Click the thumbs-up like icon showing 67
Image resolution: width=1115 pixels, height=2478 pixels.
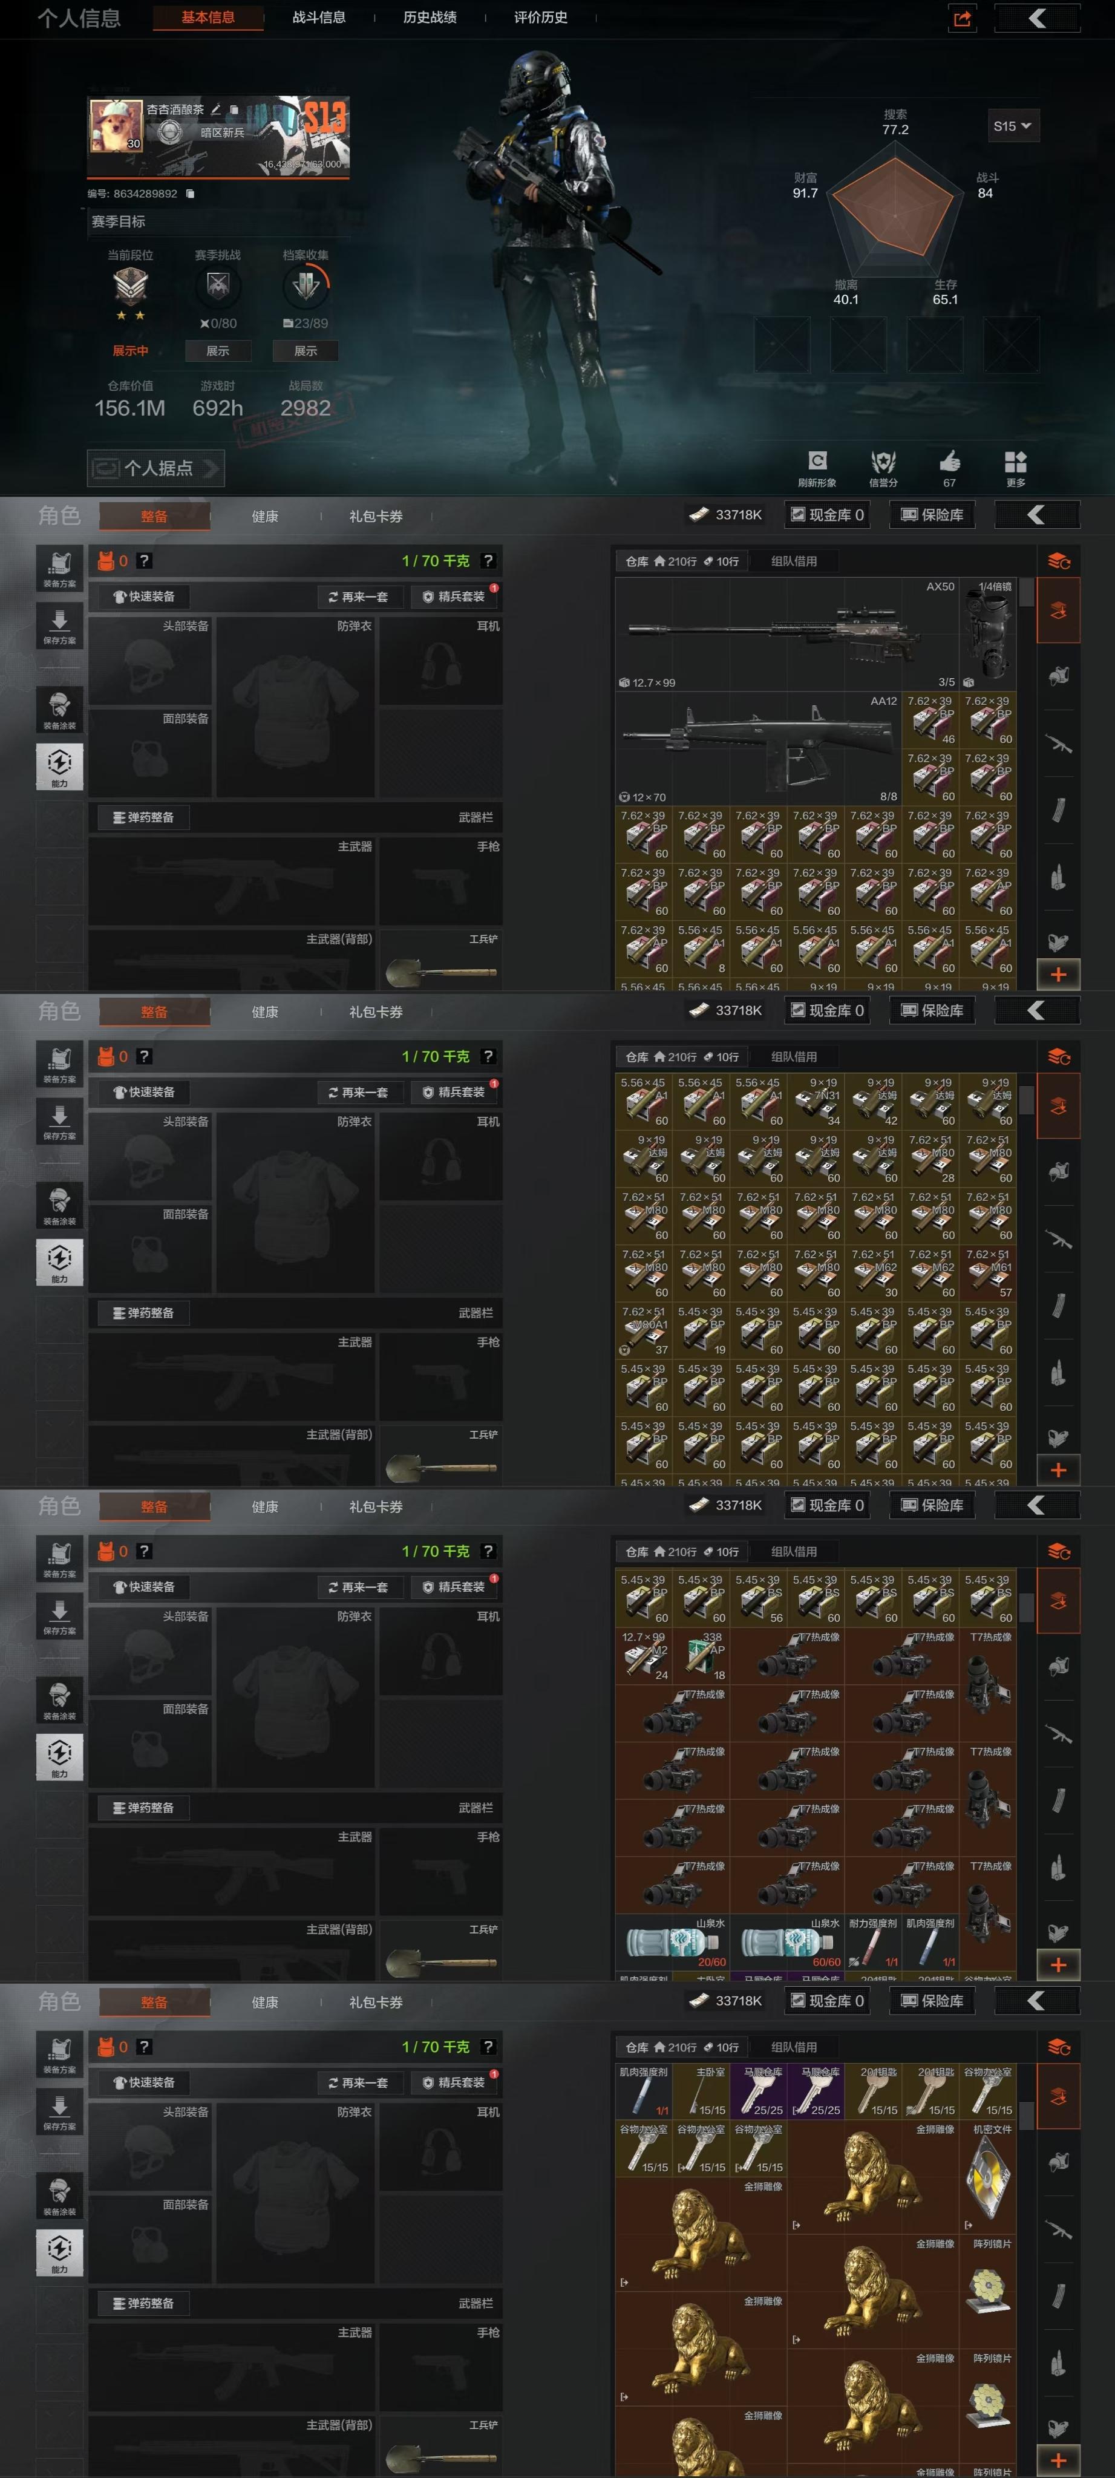pos(949,466)
